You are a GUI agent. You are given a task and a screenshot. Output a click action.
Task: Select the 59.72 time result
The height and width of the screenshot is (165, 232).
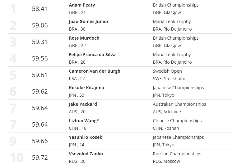40,158
